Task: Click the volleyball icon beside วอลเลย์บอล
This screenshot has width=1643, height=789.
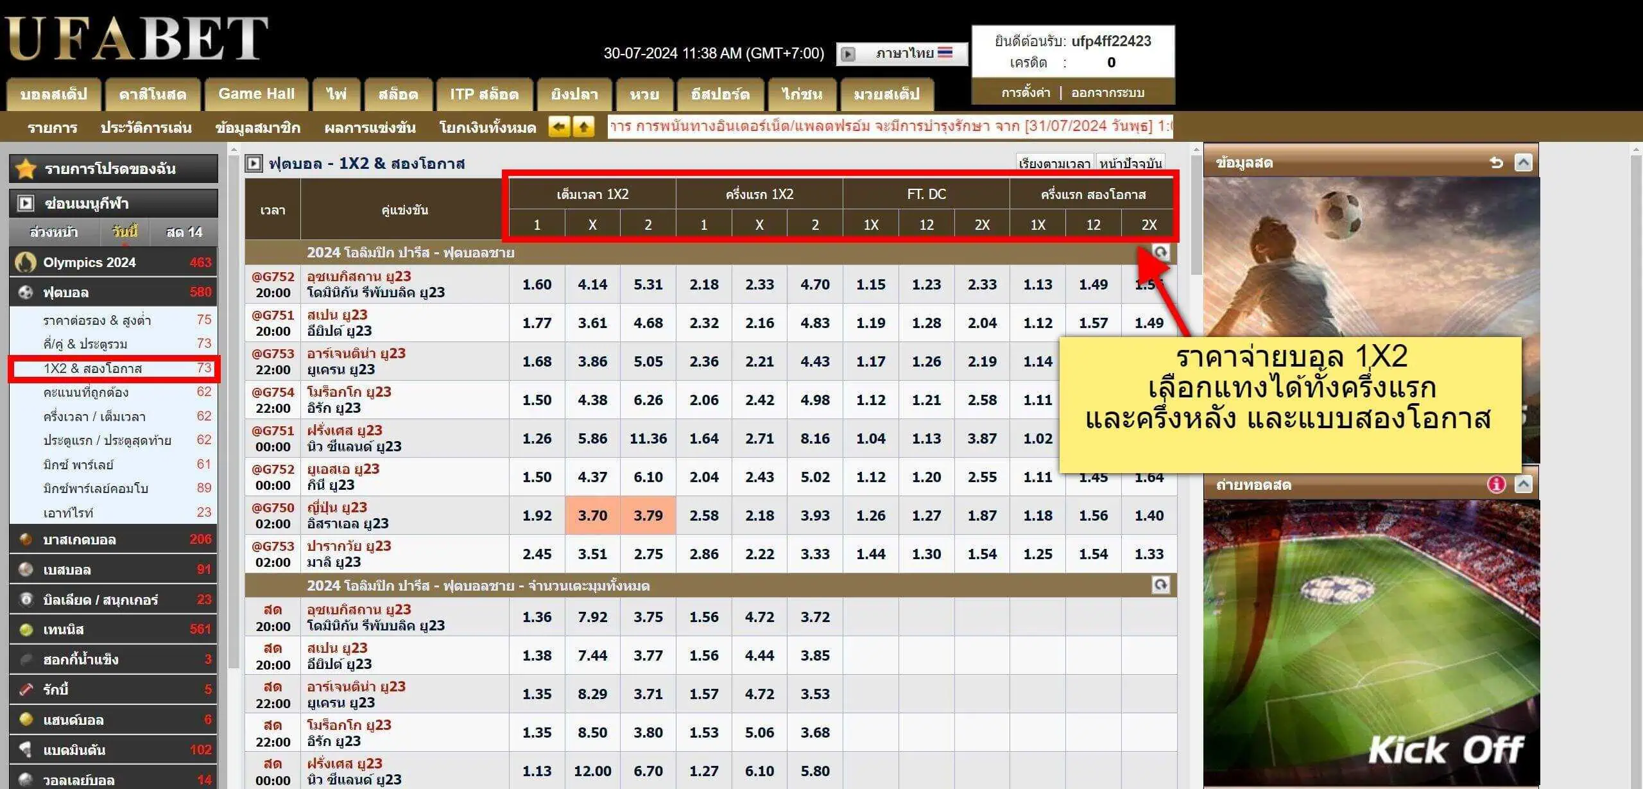Action: pyautogui.click(x=26, y=779)
